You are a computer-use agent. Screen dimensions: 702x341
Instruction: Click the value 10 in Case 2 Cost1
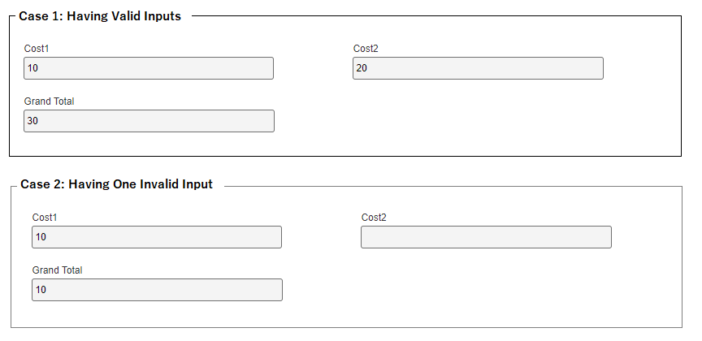[41, 237]
